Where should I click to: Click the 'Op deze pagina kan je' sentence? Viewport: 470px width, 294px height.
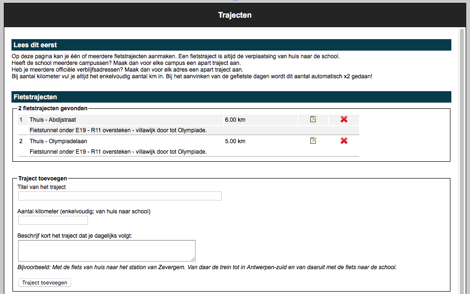tap(175, 56)
